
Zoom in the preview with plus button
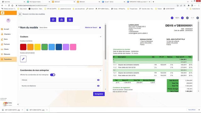tap(182, 18)
